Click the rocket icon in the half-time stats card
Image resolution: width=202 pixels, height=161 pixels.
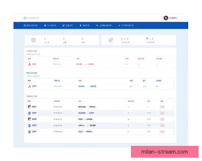pos(110,40)
